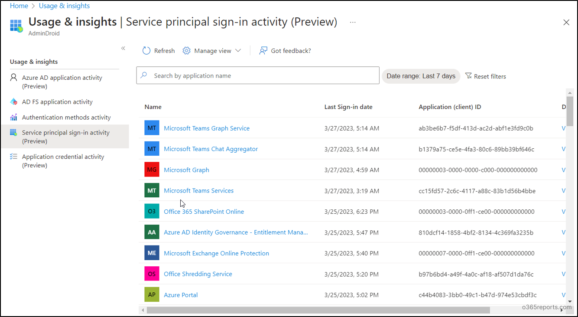578x317 pixels.
Task: Click client ID c44b4083-3bb0-49c1-b47d-974e53cbdf3c
Action: (477, 295)
